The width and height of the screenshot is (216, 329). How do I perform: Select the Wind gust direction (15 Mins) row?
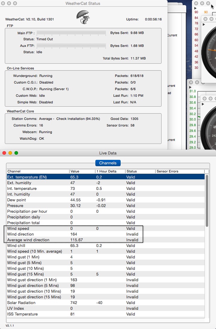[106, 297]
